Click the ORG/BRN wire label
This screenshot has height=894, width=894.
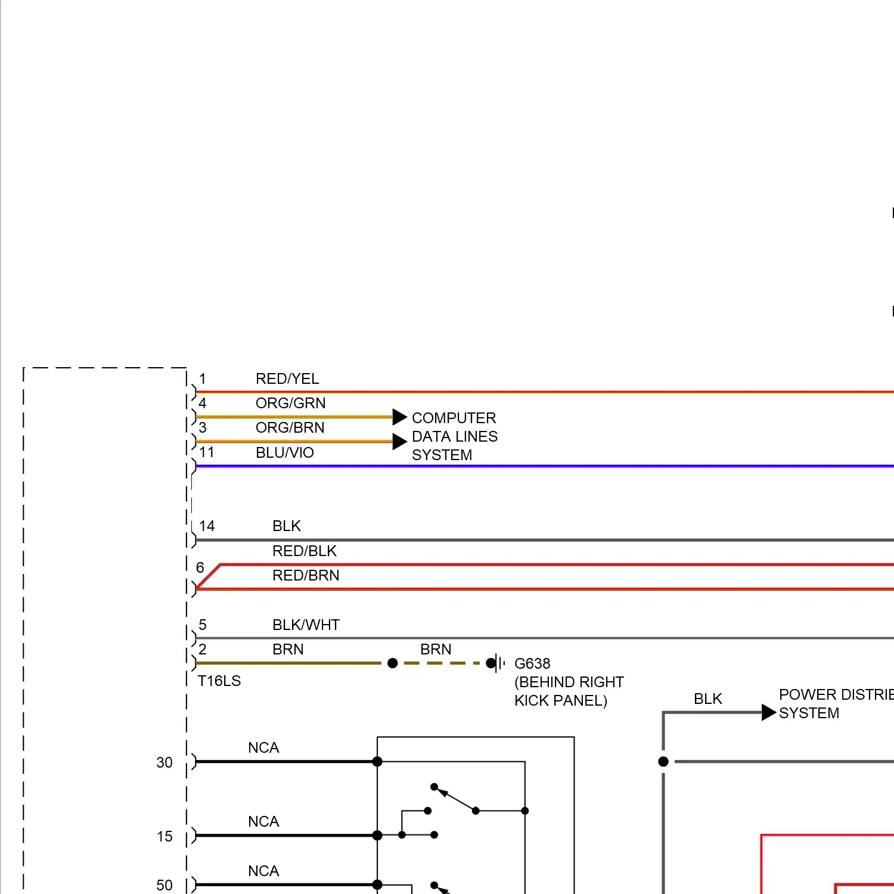(x=290, y=428)
